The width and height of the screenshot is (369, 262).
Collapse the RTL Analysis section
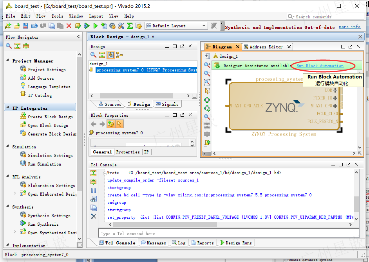coord(7,176)
